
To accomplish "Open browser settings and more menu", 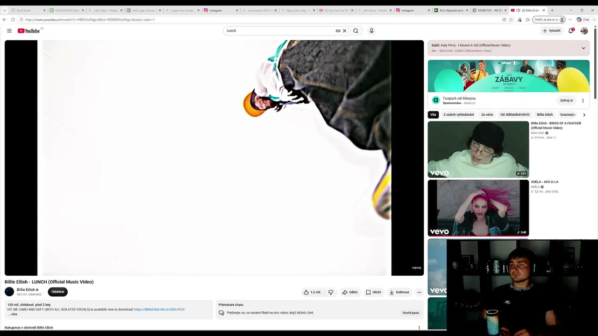I will [570, 20].
